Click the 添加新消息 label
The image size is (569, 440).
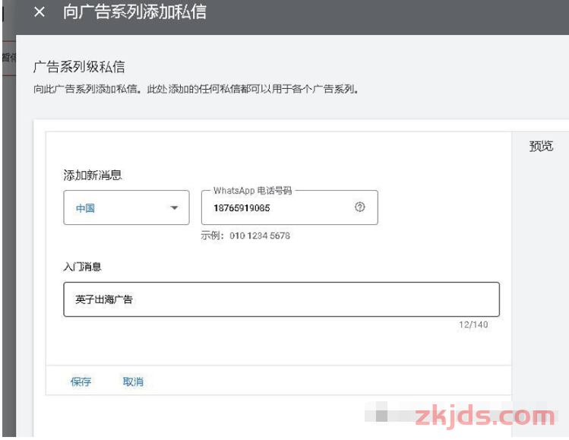pos(93,176)
